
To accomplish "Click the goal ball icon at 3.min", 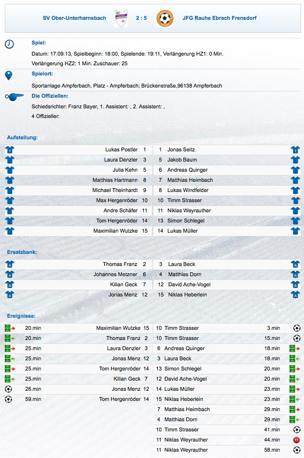I will click(x=297, y=328).
